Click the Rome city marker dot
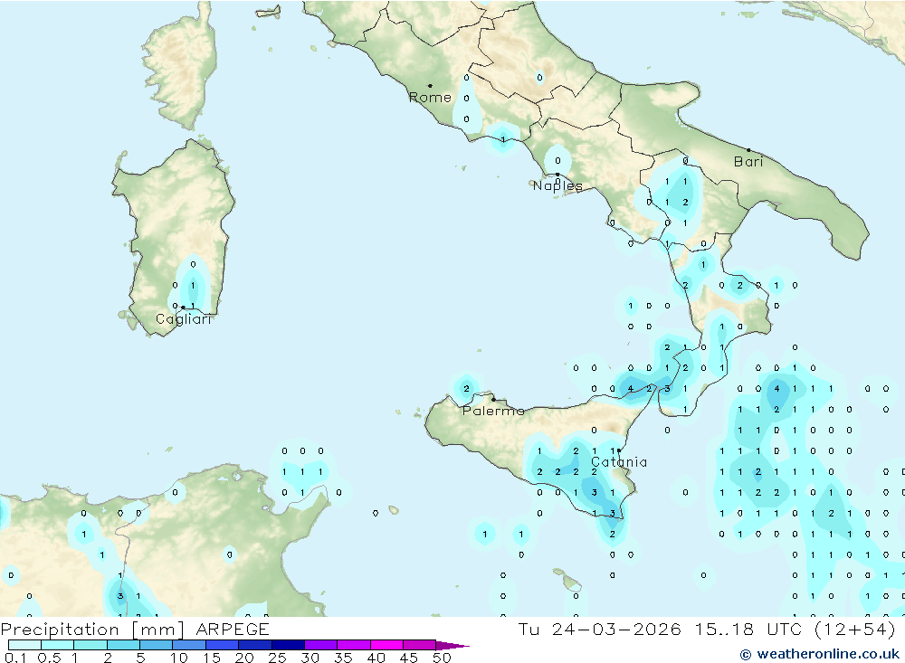The height and width of the screenshot is (663, 905). [x=430, y=85]
